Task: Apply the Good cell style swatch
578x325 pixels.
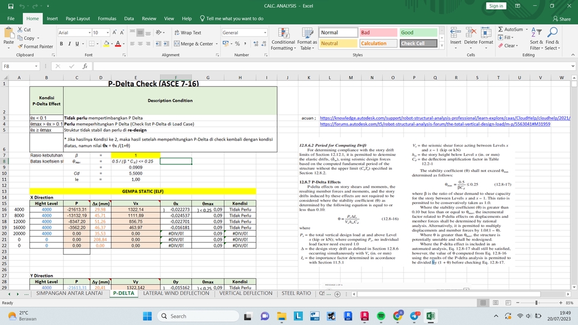Action: click(417, 32)
